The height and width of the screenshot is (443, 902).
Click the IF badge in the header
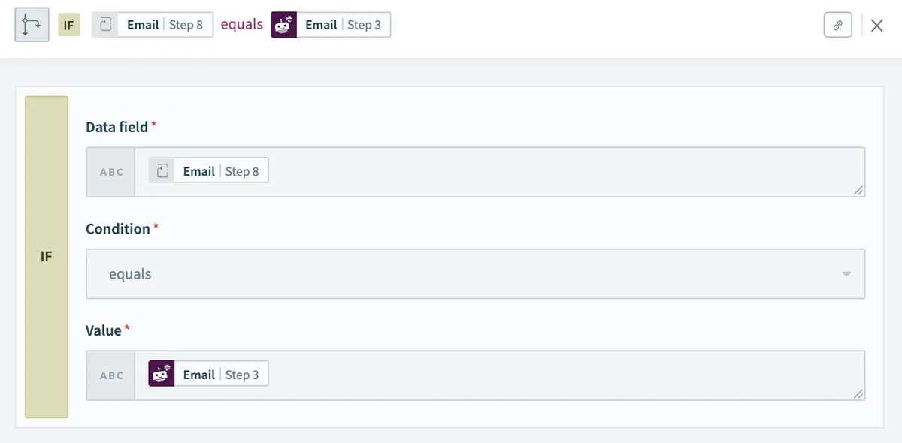point(68,25)
